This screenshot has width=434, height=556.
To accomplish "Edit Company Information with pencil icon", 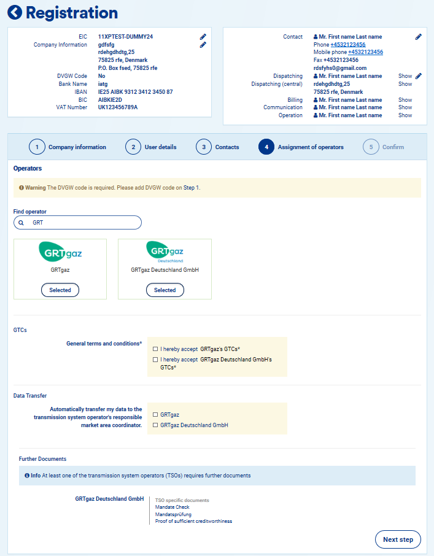I will coord(203,45).
